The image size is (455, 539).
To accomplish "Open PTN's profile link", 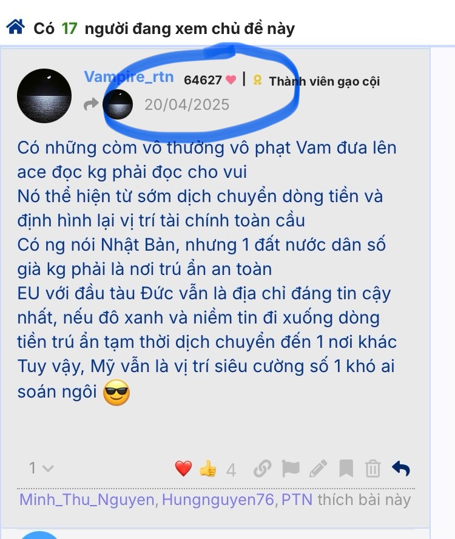I will (297, 500).
